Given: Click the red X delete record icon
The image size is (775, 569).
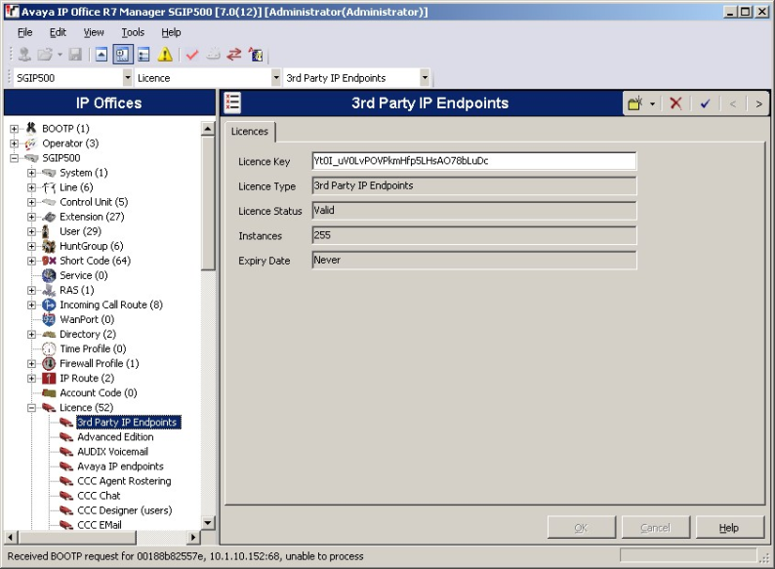Looking at the screenshot, I should pyautogui.click(x=675, y=103).
